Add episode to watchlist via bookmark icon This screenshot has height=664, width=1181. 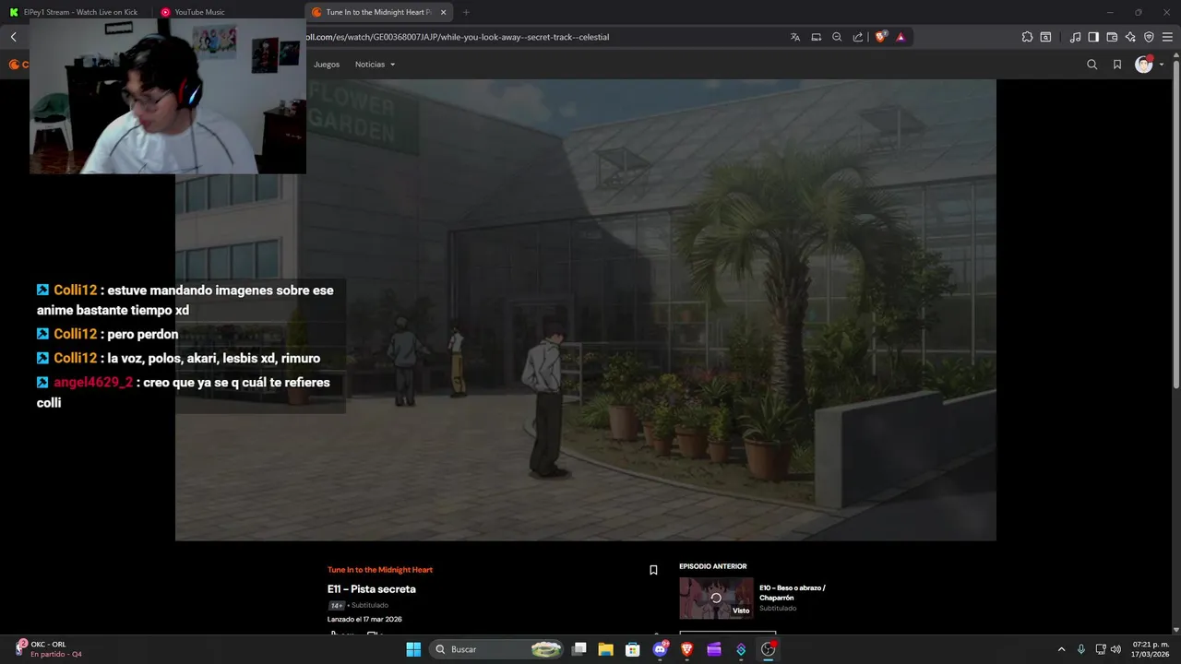point(653,570)
